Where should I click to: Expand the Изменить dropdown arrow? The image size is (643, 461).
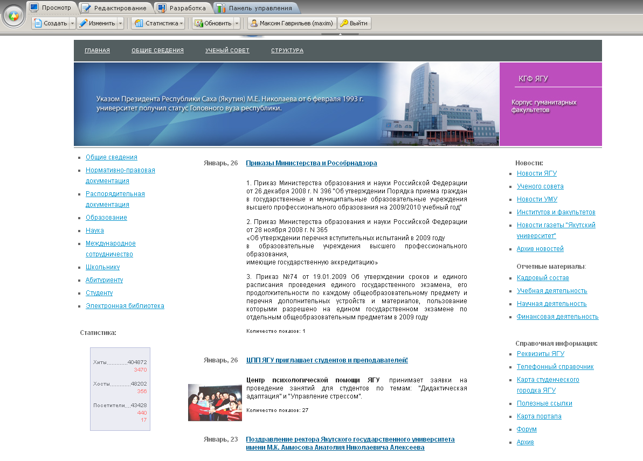pyautogui.click(x=121, y=23)
